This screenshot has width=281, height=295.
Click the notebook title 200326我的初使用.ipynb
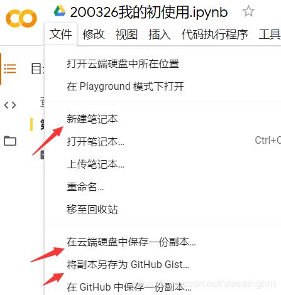point(149,12)
